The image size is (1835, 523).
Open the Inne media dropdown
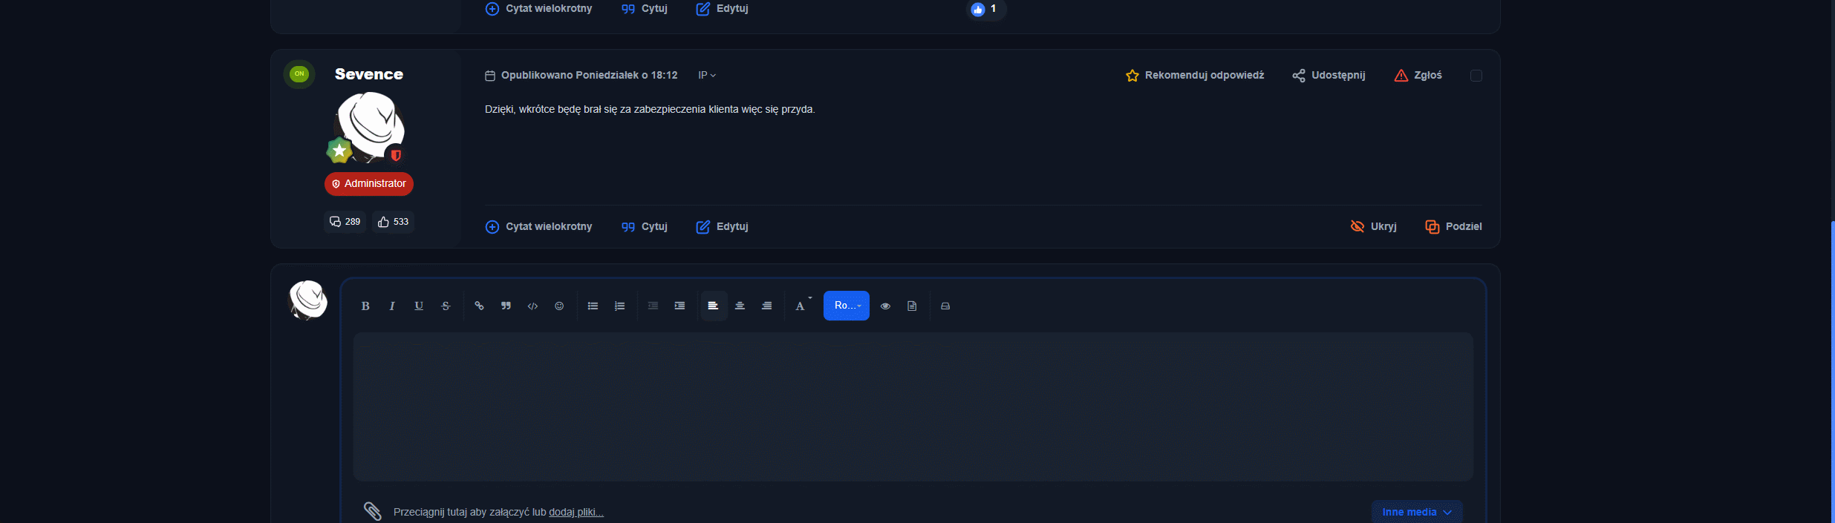click(1417, 512)
